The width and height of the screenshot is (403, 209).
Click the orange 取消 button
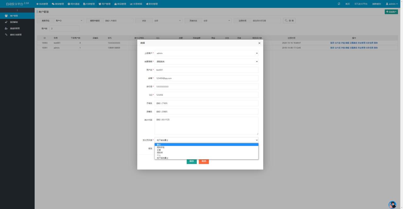[204, 161]
